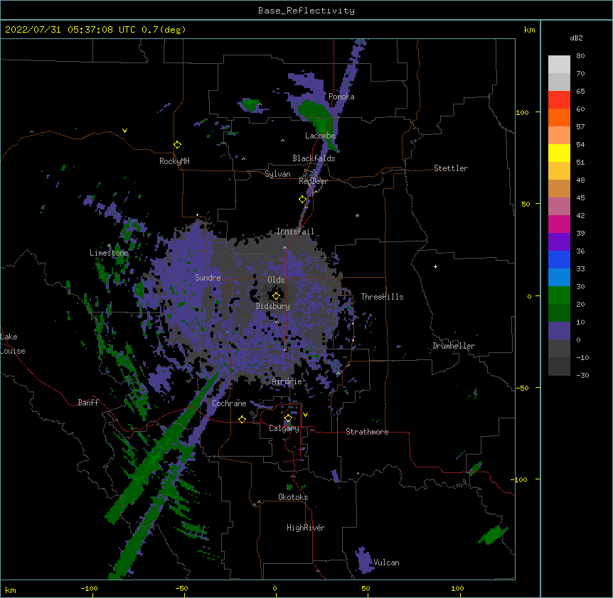Select the magenta 39-42 dBZ legend swatch
The height and width of the screenshot is (598, 613).
[x=559, y=224]
